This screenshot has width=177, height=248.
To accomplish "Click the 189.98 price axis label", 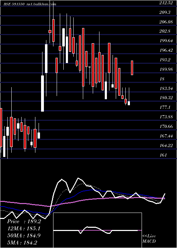I will click(166, 69).
